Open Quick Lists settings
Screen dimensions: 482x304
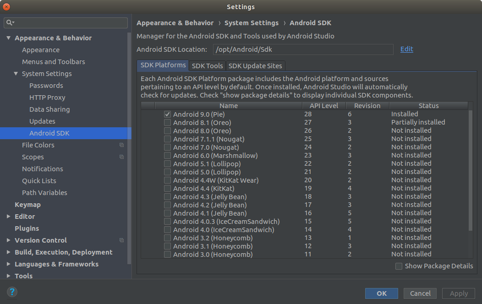[39, 181]
